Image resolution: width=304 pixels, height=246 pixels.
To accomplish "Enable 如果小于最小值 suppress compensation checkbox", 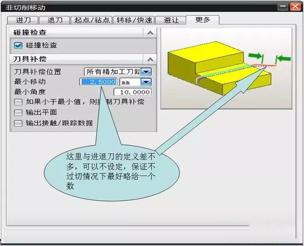I will pos(19,102).
